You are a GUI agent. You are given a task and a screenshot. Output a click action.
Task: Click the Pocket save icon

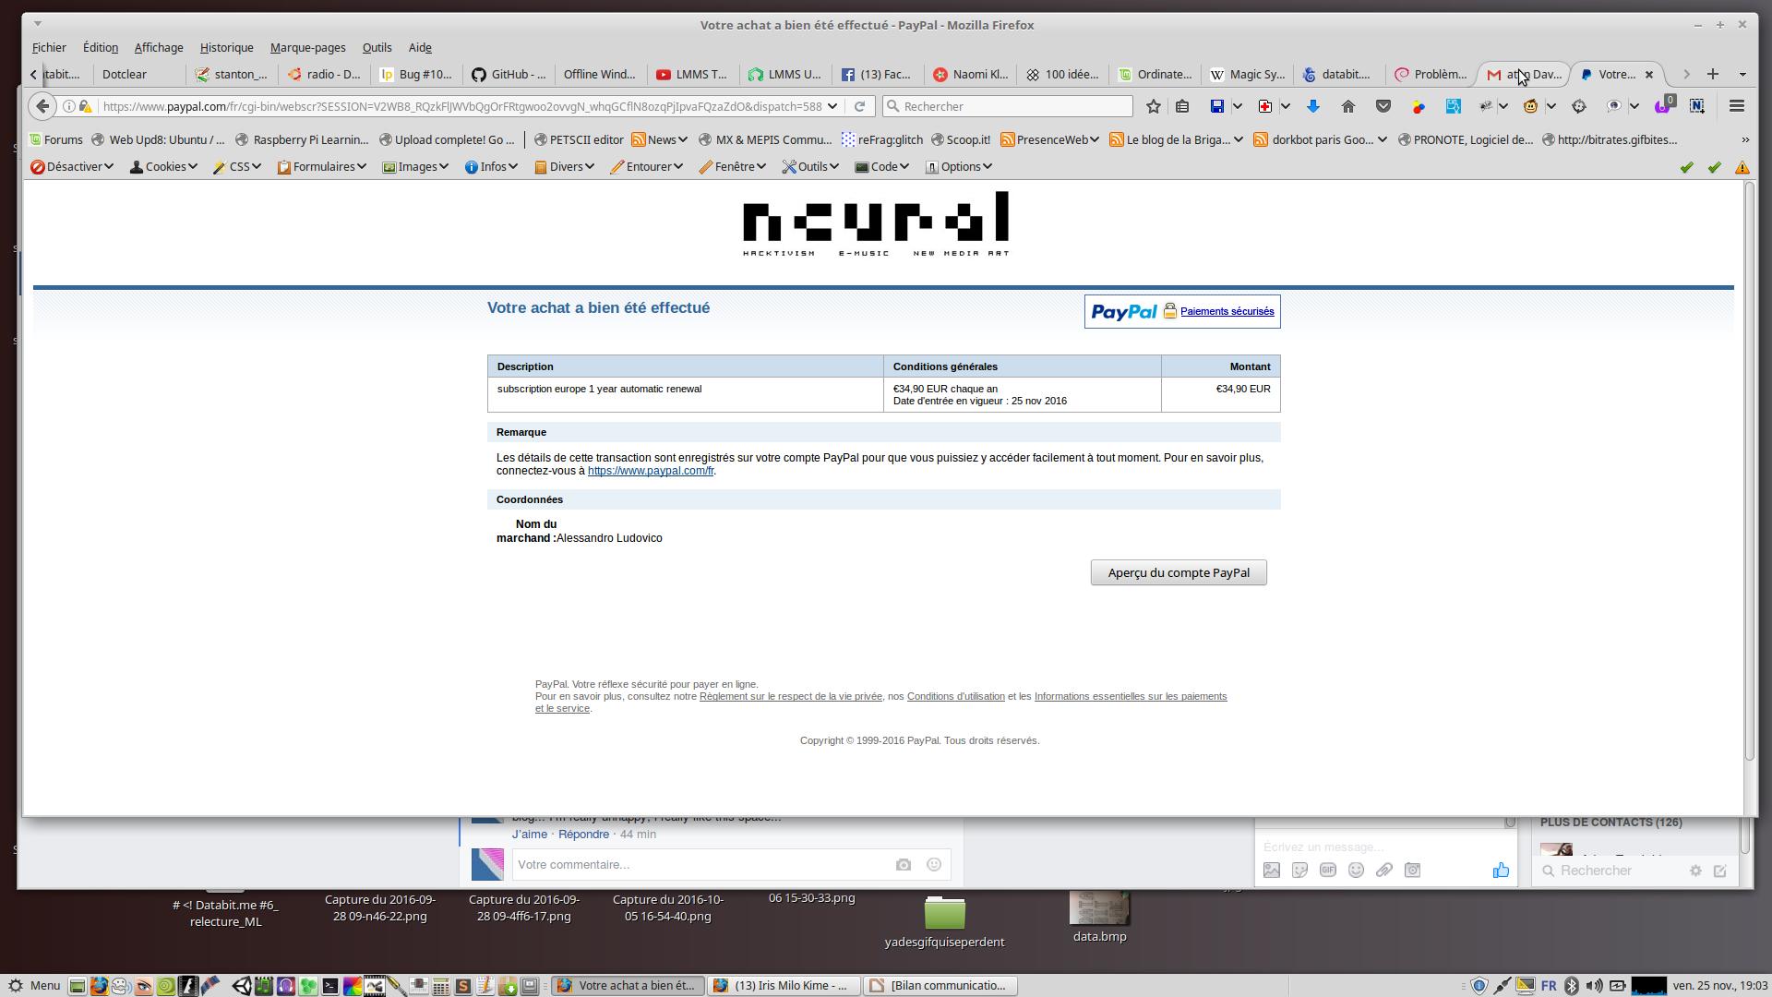click(1383, 106)
